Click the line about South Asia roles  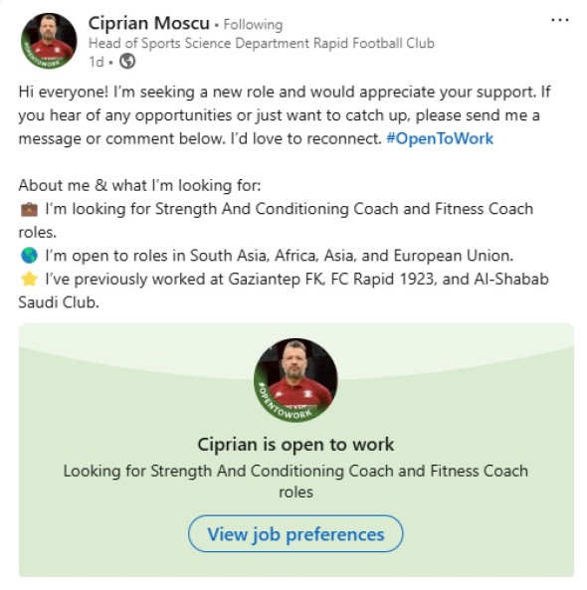[267, 256]
